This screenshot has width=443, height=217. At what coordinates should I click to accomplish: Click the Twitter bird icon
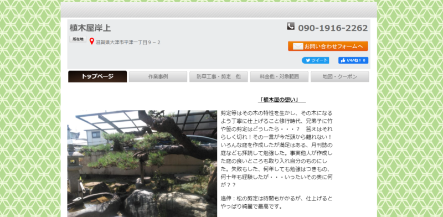[308, 60]
